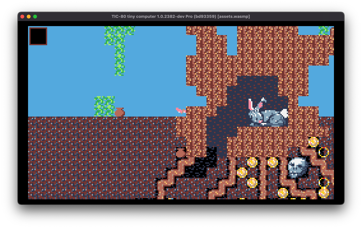Click the lower black ring outline
362x228 pixels.
[x=323, y=182]
